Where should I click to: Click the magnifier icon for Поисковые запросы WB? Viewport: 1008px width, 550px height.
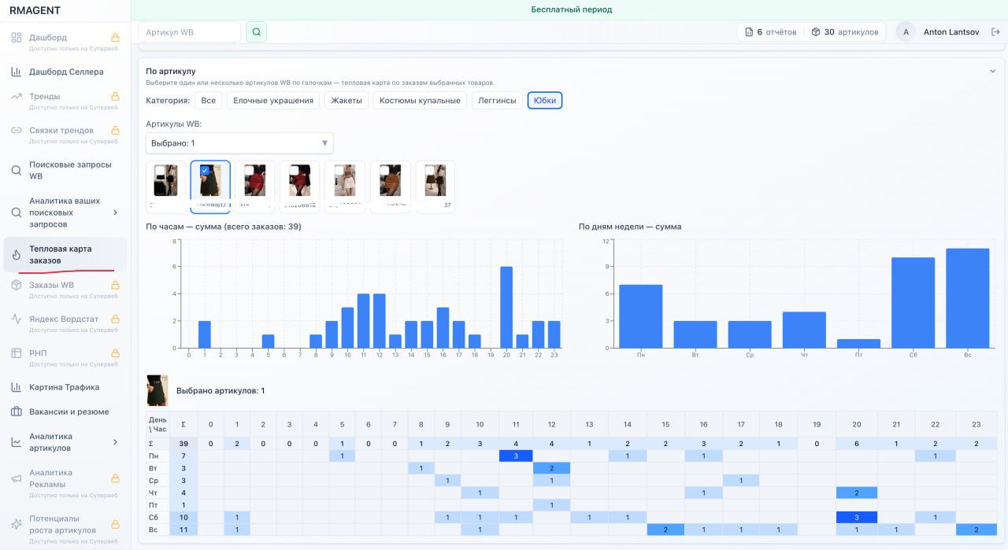(16, 171)
